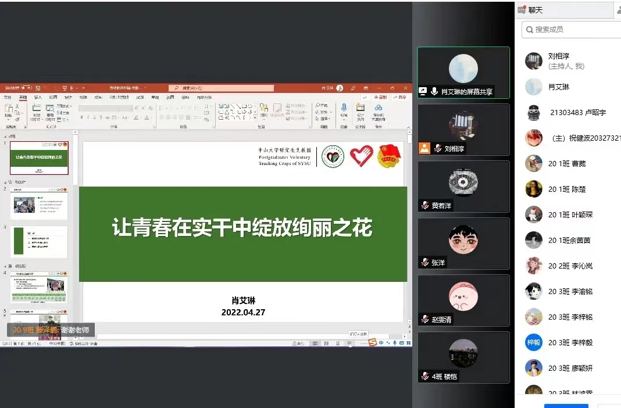Image resolution: width=621 pixels, height=408 pixels.
Task: Click the Sogou input method S icon
Action: (372, 343)
